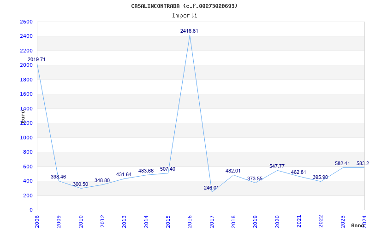Image resolution: width=369 pixels, height=230 pixels.
Task: Click the 2006 year axis label
Action: click(37, 221)
